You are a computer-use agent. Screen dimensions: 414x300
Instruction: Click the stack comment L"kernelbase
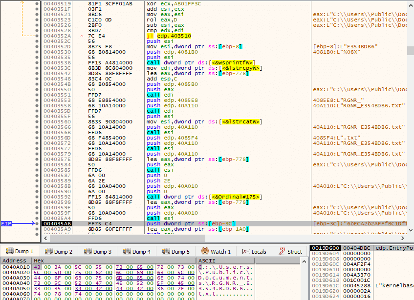click(x=394, y=285)
